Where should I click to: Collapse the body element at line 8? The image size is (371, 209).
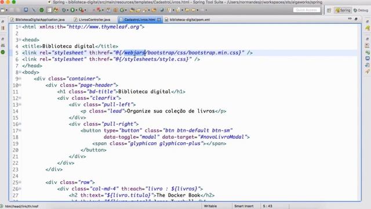coord(20,72)
